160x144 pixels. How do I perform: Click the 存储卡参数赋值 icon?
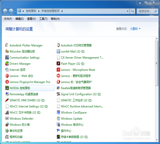[58, 137]
